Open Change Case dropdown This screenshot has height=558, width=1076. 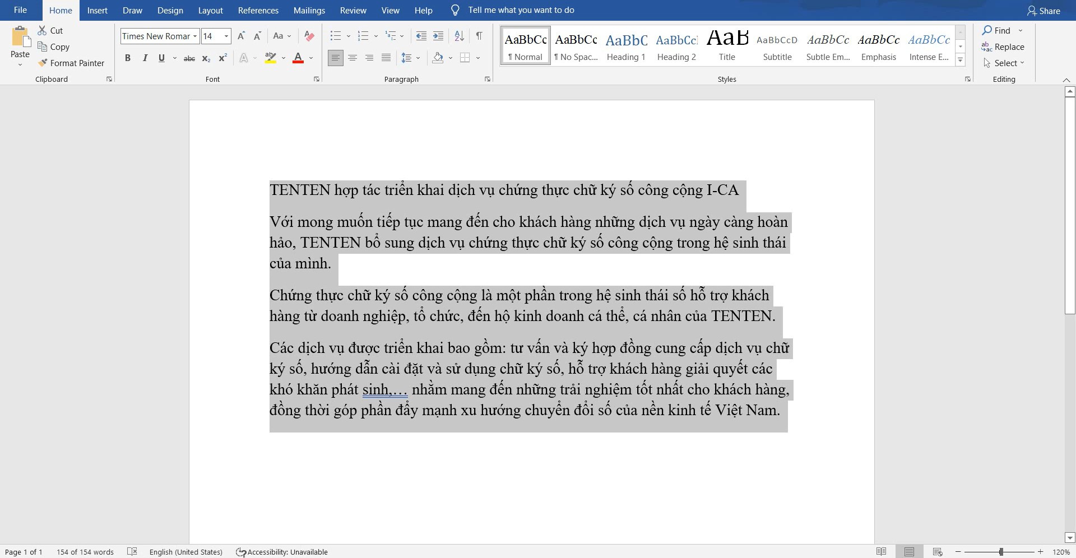282,36
